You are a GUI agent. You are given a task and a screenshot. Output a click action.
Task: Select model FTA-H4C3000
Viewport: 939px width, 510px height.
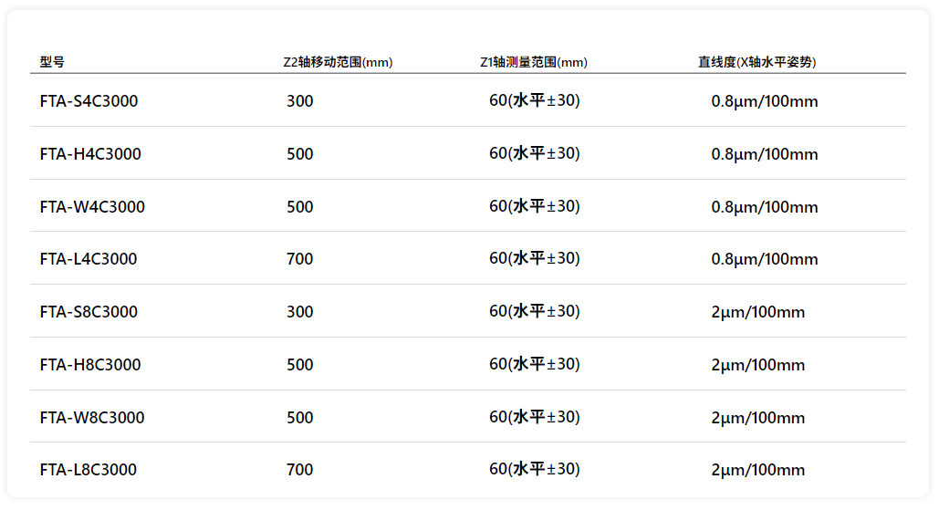tap(90, 154)
